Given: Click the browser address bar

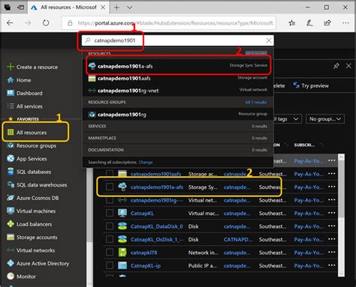Looking at the screenshot, I should pos(169,23).
